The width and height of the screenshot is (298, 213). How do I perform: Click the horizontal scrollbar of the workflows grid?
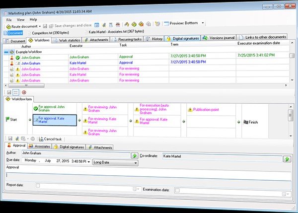tap(146, 85)
